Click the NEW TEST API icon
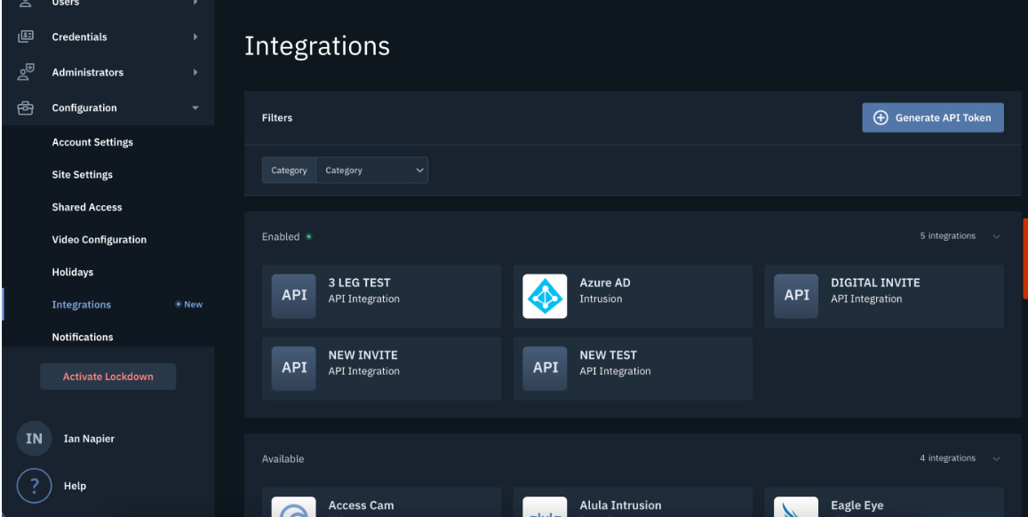Image resolution: width=1028 pixels, height=517 pixels. pyautogui.click(x=545, y=369)
